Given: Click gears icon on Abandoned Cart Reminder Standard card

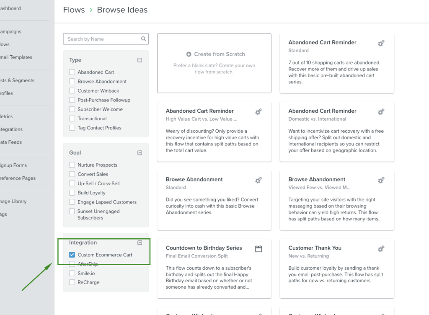Looking at the screenshot, I should click(381, 43).
